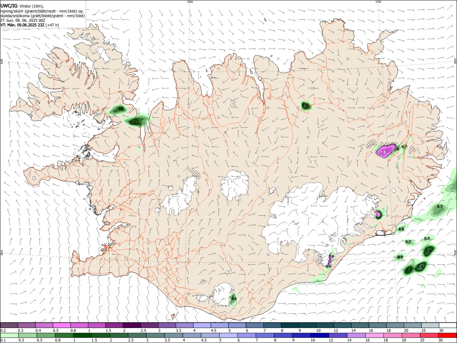Click the 2.1 precipitation value offshore
457x343 pixels.
coord(409,270)
